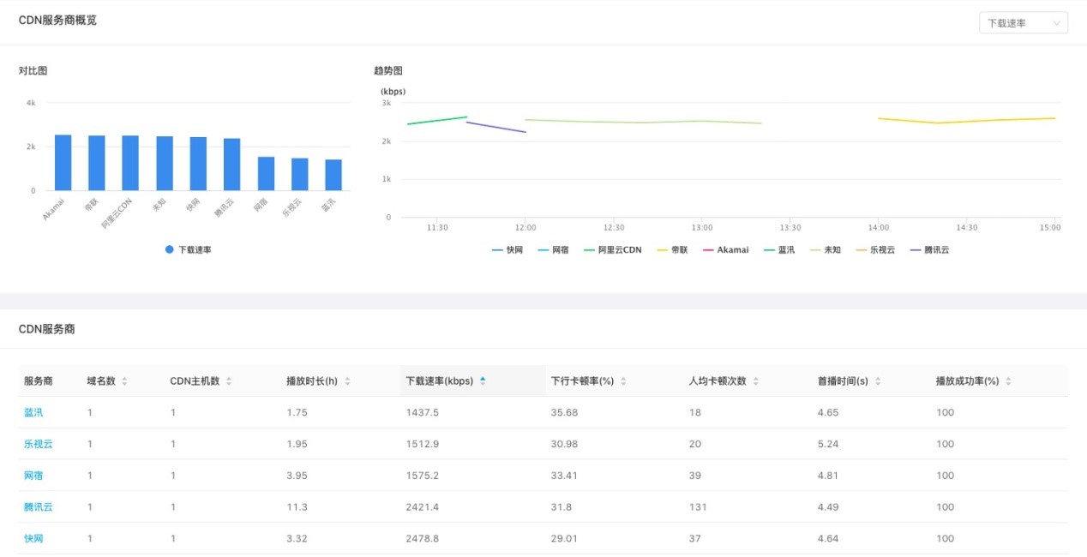
Task: Click first-play time value 5.24
Action: (828, 444)
